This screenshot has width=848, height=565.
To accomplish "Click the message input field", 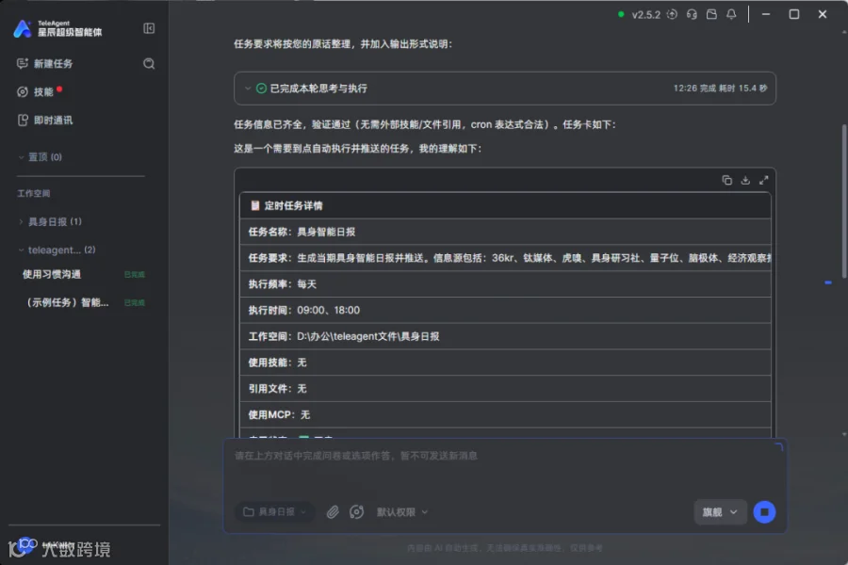I will coord(505,467).
